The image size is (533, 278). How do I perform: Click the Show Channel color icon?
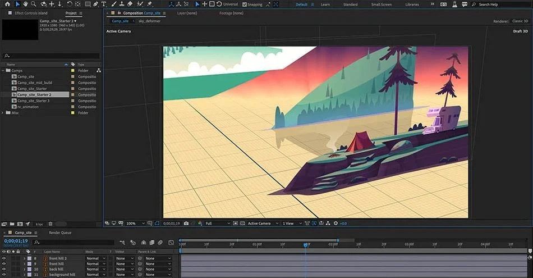[x=200, y=223]
